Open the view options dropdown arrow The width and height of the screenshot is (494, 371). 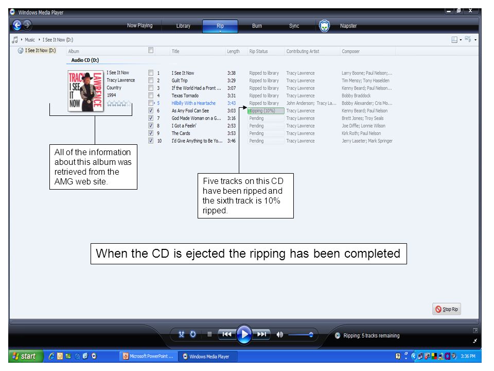[x=475, y=40]
